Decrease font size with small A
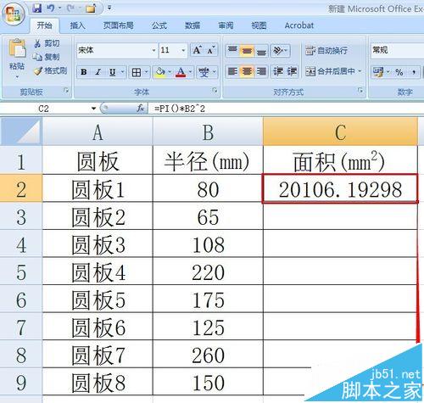 tap(211, 50)
